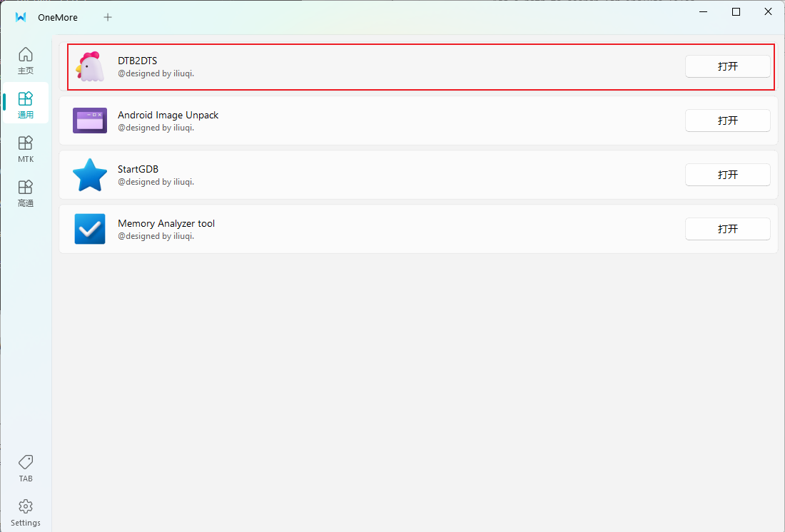Click the Android Image Unpack purple window icon

tap(90, 121)
